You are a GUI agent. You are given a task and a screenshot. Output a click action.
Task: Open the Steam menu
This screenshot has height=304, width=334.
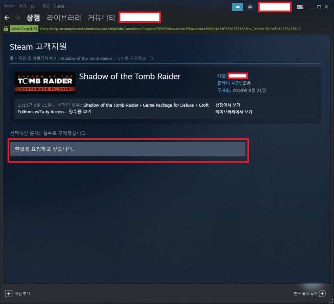[x=9, y=6]
